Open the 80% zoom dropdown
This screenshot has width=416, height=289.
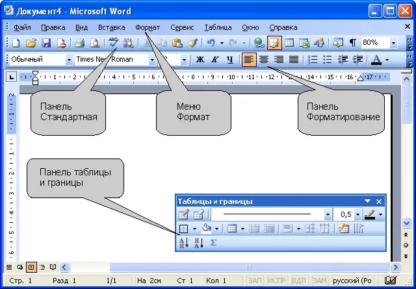tap(393, 43)
